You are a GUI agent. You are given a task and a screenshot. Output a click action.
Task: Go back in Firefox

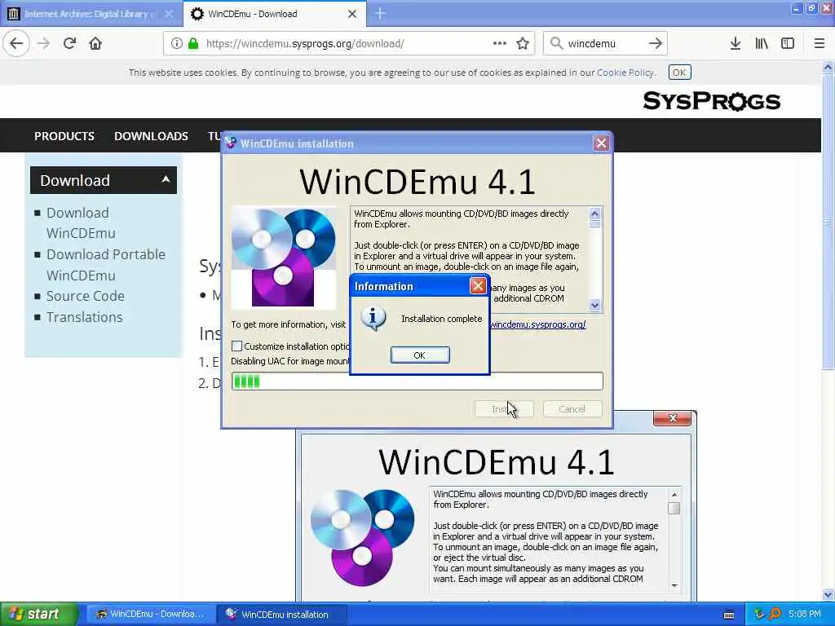[x=16, y=44]
